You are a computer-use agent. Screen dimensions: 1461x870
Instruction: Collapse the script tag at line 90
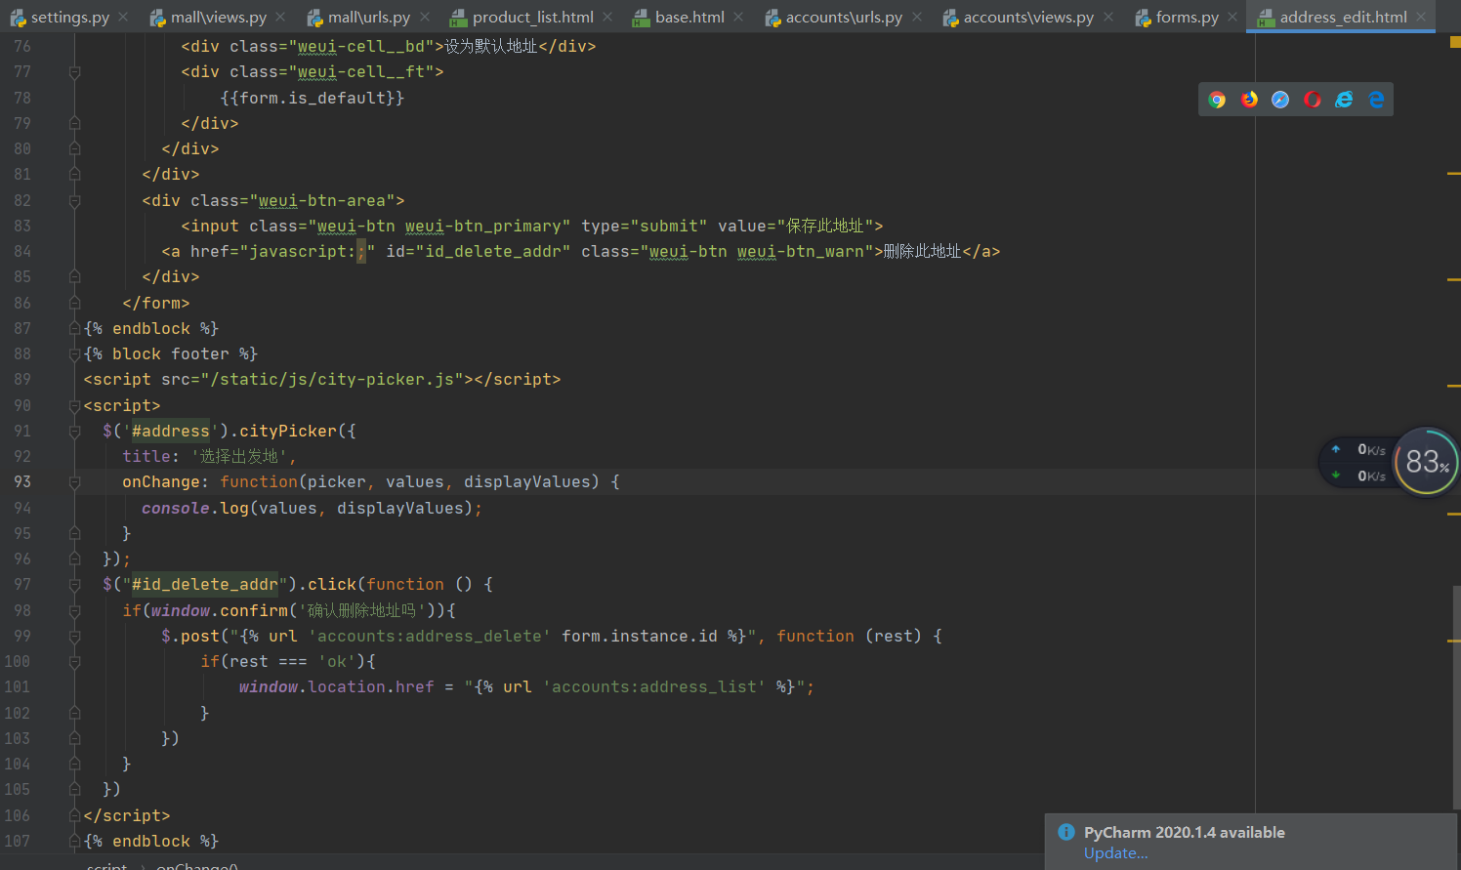coord(74,405)
